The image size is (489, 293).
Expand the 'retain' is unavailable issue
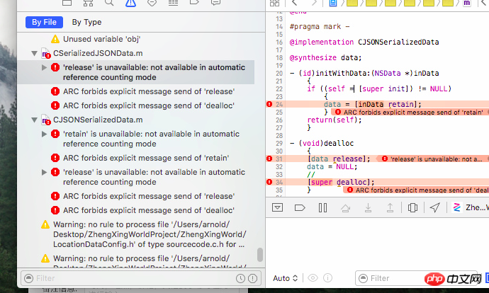click(x=44, y=134)
